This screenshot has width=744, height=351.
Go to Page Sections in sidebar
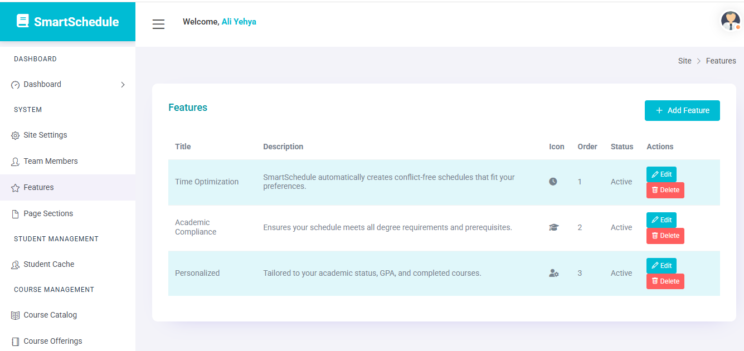tap(48, 213)
